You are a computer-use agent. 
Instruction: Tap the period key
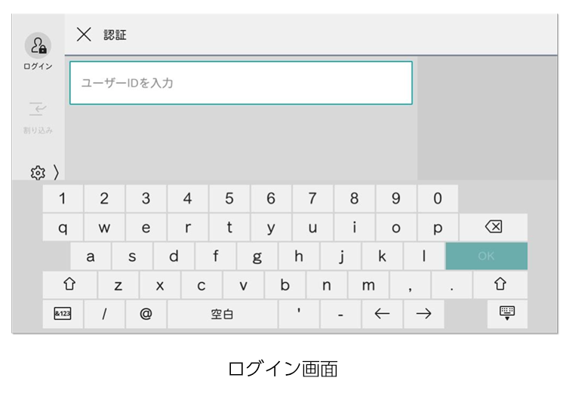(x=451, y=285)
